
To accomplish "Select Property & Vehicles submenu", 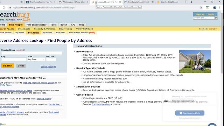I will tap(44, 29).
